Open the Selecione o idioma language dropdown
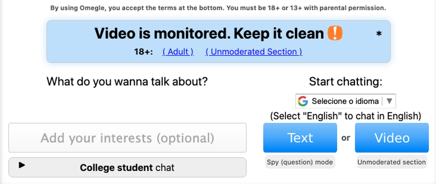436x184 pixels. coord(346,101)
